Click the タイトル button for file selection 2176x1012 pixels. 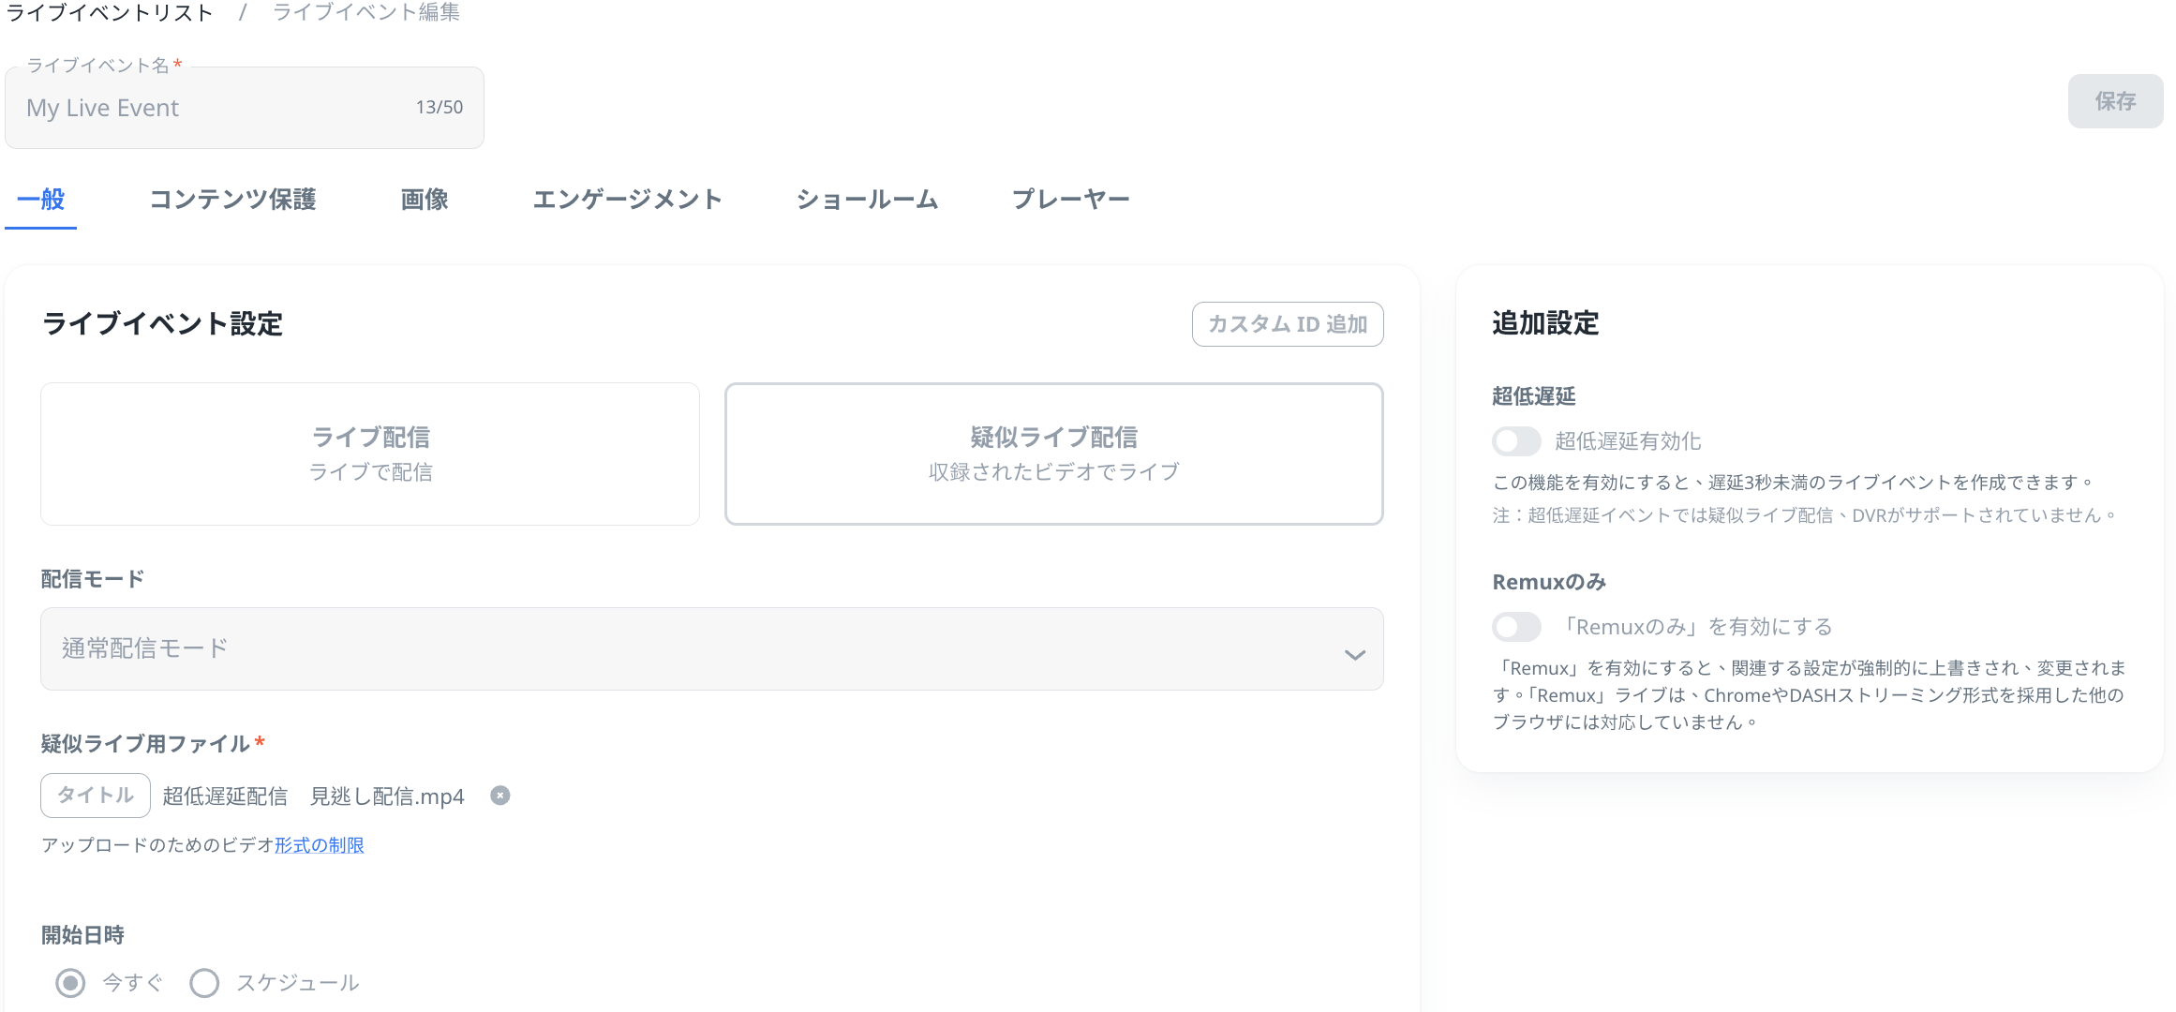[x=96, y=796]
